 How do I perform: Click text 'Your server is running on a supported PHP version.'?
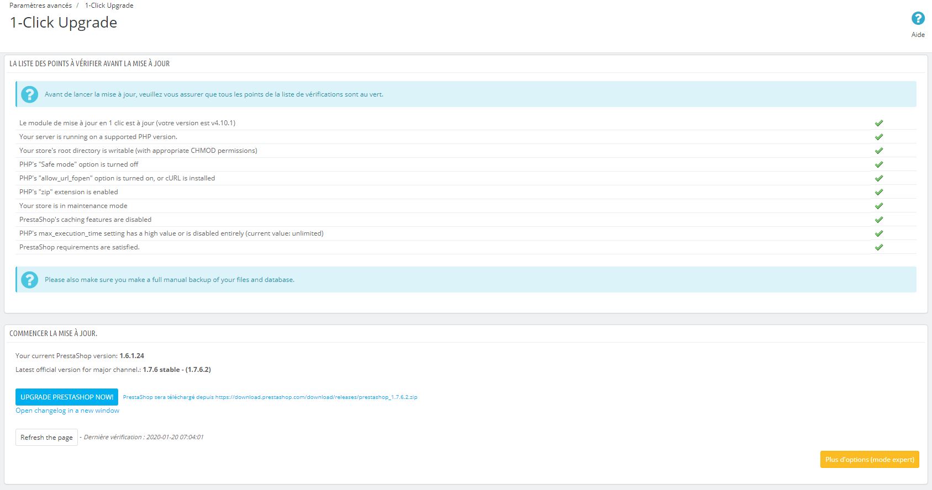coord(98,137)
